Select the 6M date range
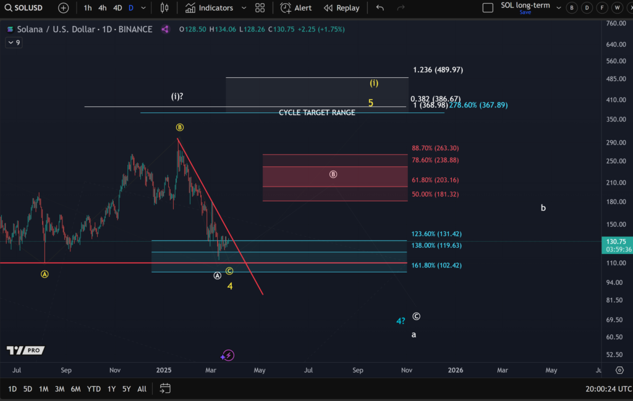The width and height of the screenshot is (633, 401). pos(75,389)
